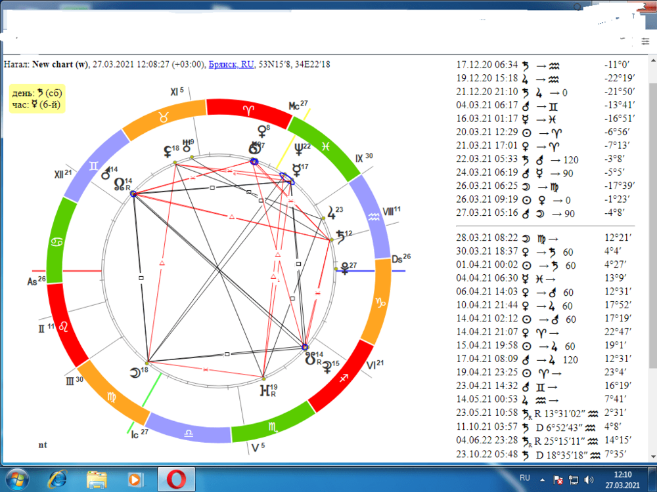
Task: Open the browser easy setup sliders icon
Action: (x=645, y=41)
